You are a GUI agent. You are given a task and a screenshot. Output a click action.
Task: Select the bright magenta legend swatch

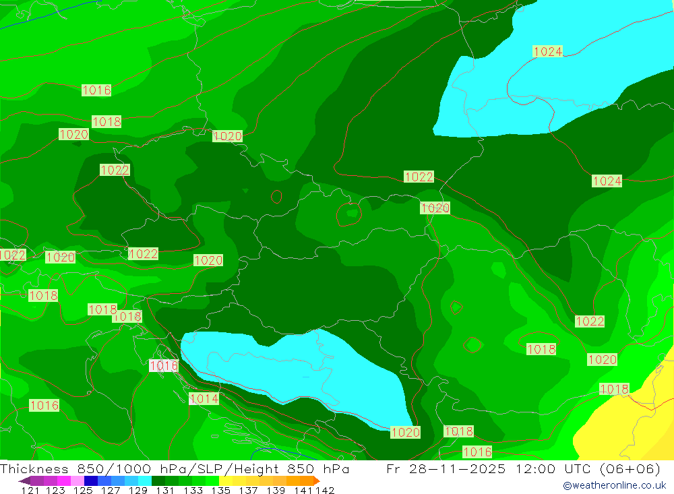coord(64,481)
